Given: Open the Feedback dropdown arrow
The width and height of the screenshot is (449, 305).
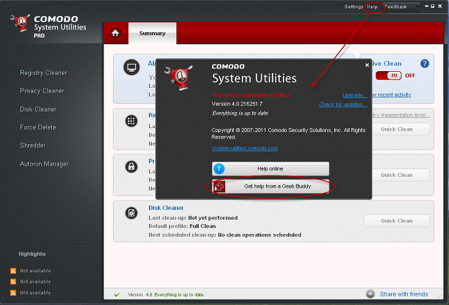Looking at the screenshot, I should pos(417,6).
